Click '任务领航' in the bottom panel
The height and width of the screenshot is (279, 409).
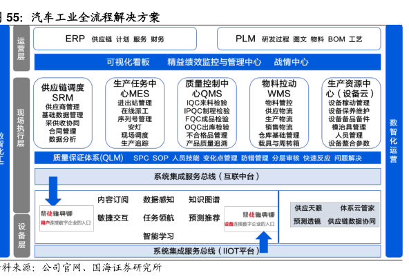tap(159, 218)
